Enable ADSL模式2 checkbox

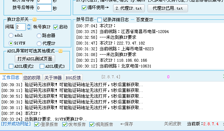click(x=11, y=66)
